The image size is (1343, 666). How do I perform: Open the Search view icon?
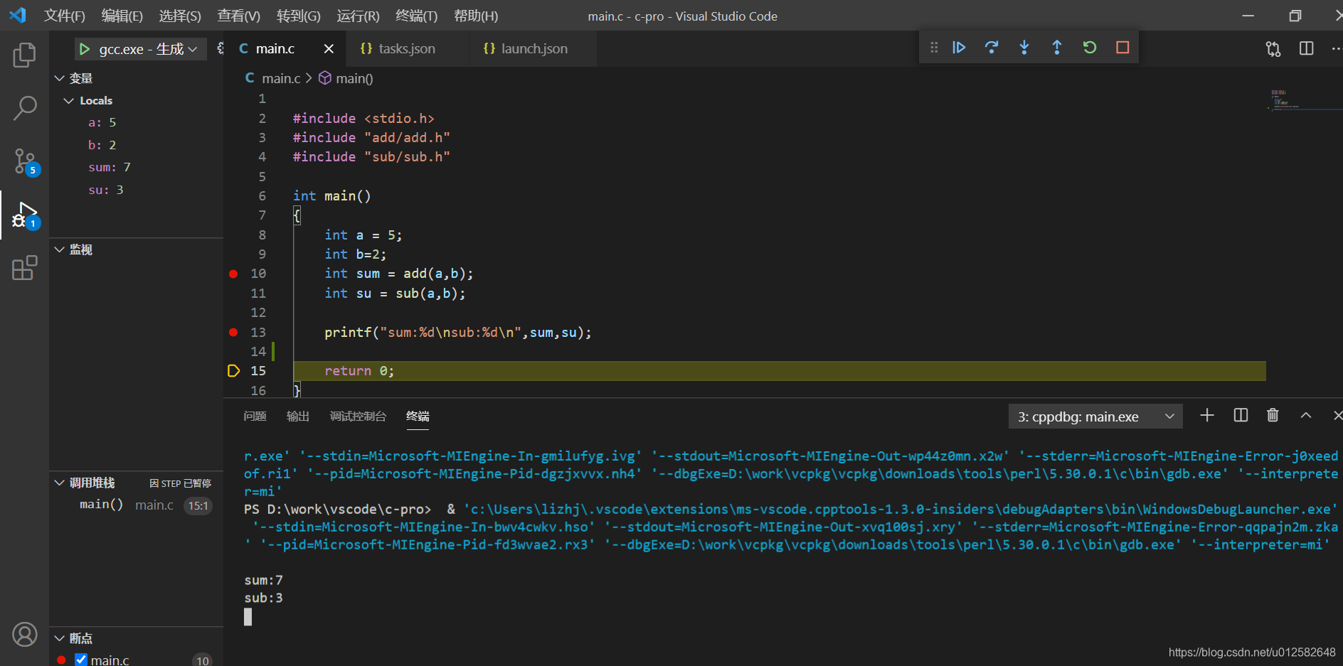click(x=24, y=108)
